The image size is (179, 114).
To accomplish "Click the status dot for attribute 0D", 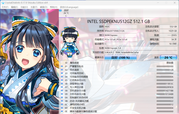I will [62, 108].
